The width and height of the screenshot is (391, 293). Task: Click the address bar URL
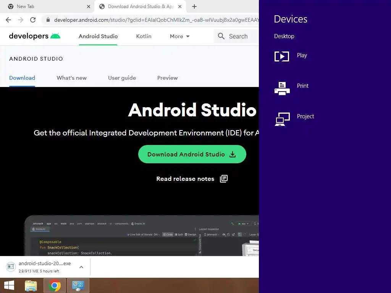coord(156,20)
